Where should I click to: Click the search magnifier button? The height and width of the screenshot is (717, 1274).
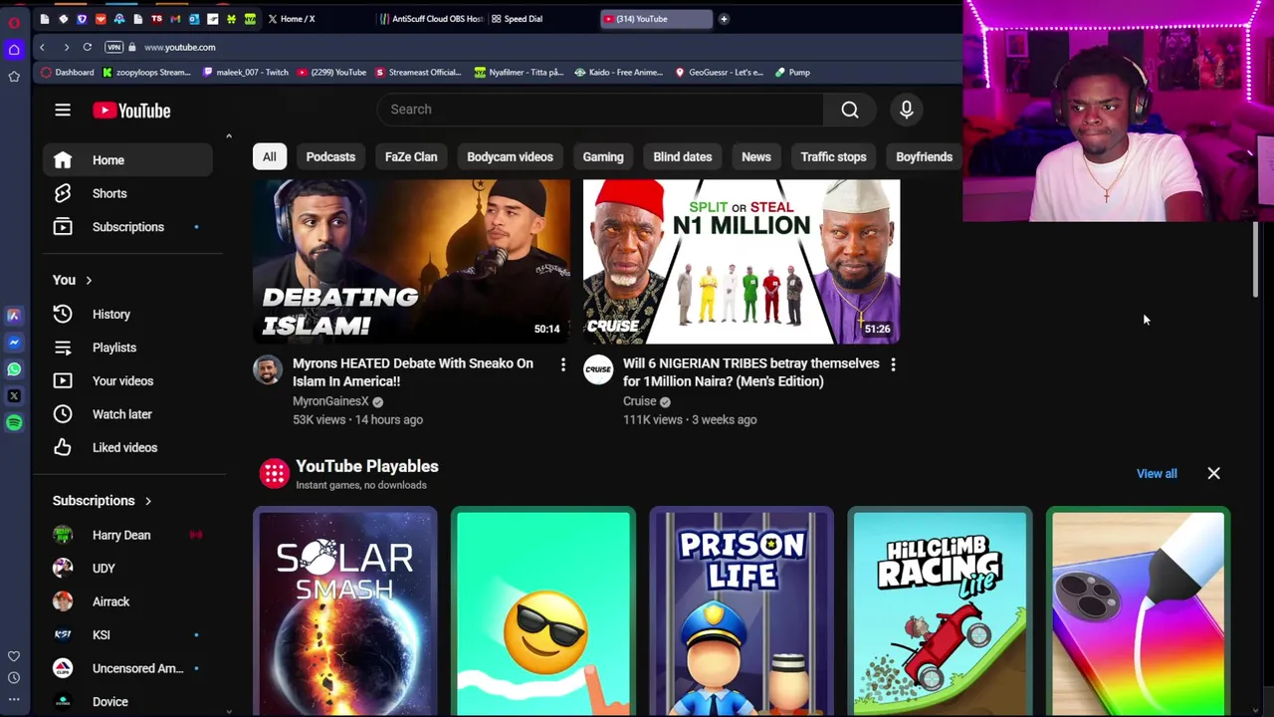pos(850,110)
